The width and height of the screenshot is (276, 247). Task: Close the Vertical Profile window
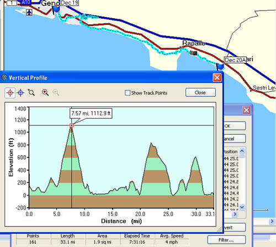pyautogui.click(x=217, y=77)
